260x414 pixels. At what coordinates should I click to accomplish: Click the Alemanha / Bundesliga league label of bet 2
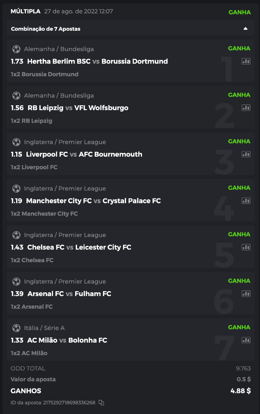pos(59,96)
